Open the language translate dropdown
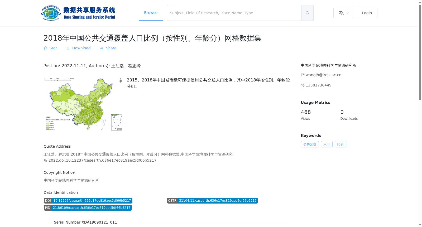This screenshot has width=422, height=227. click(x=344, y=13)
